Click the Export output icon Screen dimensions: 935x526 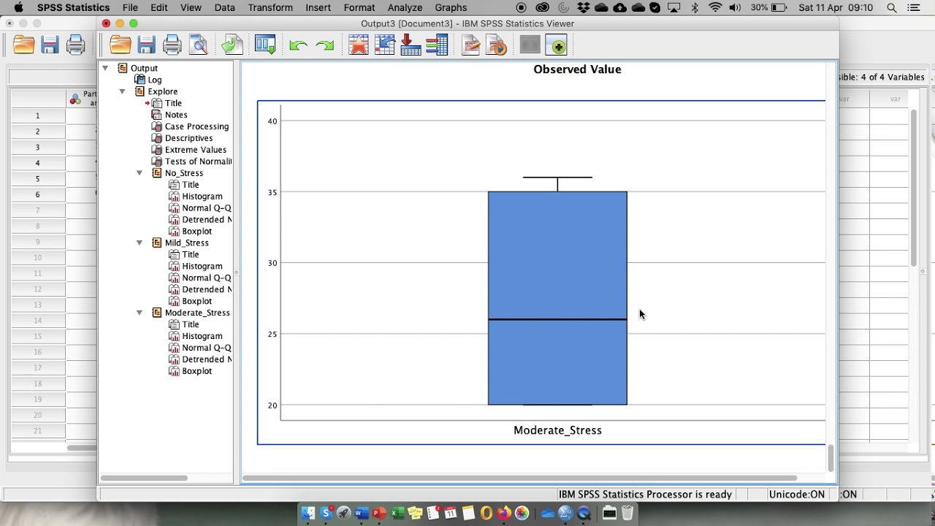pyautogui.click(x=232, y=45)
